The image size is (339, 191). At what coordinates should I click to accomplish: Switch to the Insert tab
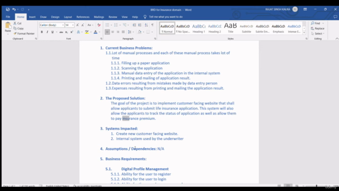(x=32, y=17)
